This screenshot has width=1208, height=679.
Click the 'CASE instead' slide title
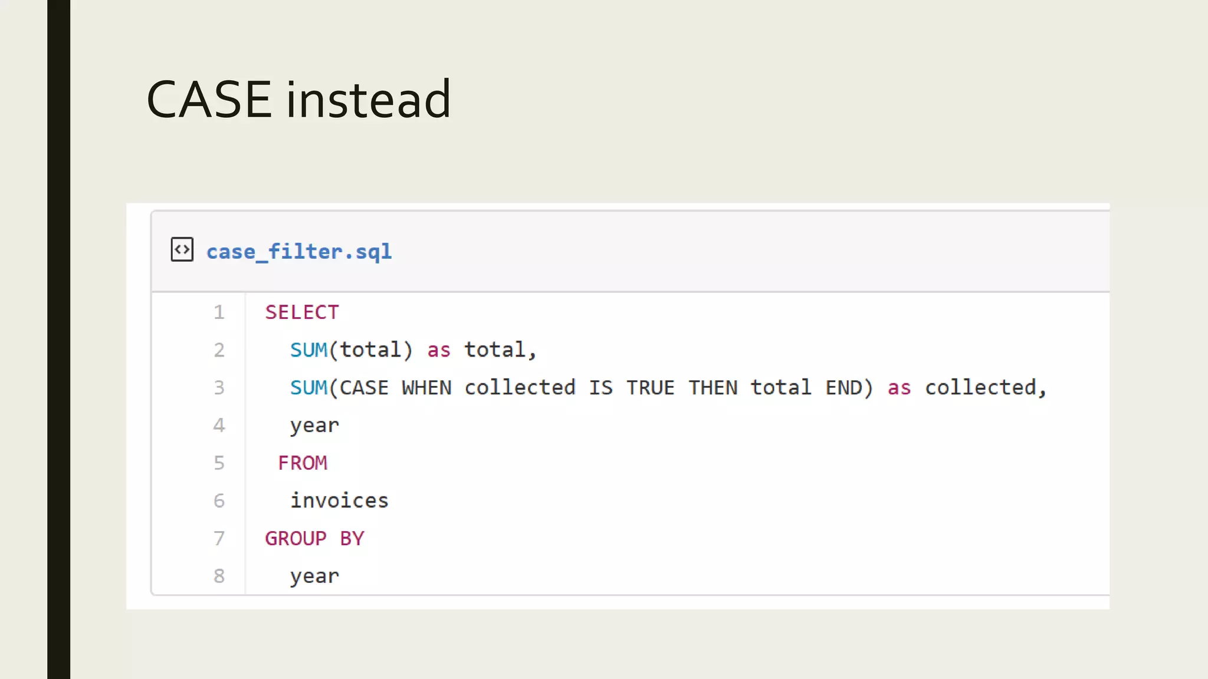click(x=298, y=99)
